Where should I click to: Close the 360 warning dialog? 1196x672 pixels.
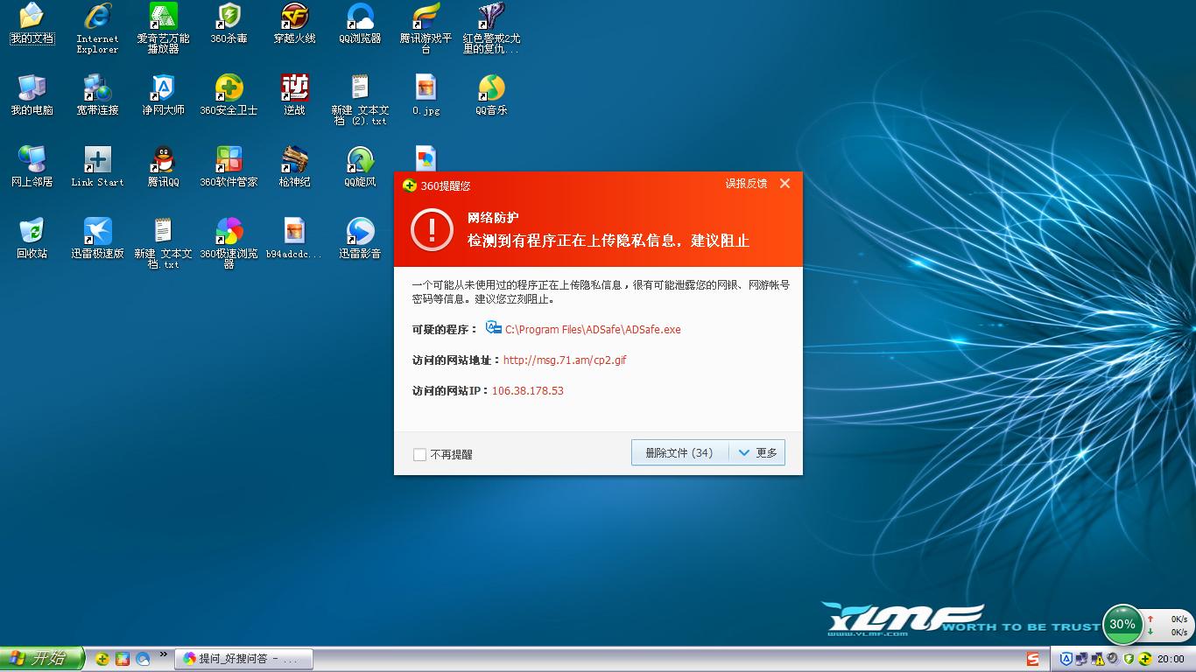(784, 184)
